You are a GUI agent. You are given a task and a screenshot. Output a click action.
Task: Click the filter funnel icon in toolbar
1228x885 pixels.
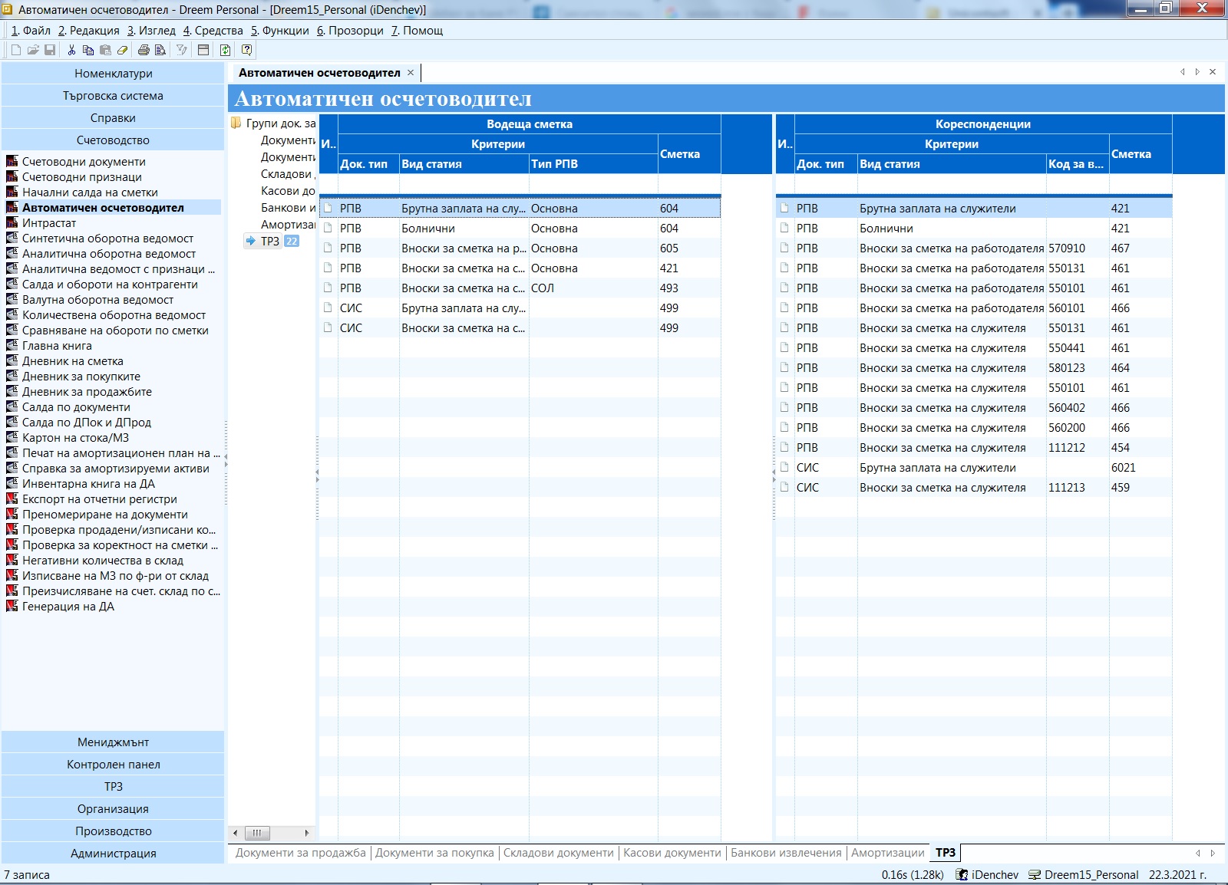point(182,50)
